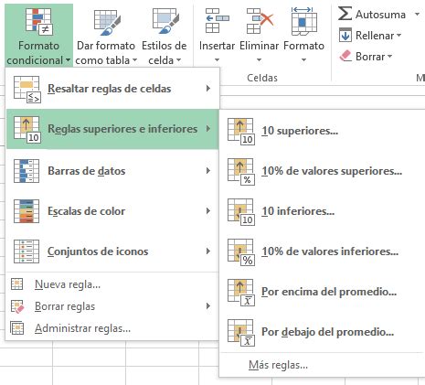Viewport: 425px width, 385px height.
Task: Click the Estilos de celda icon
Action: coord(165,21)
